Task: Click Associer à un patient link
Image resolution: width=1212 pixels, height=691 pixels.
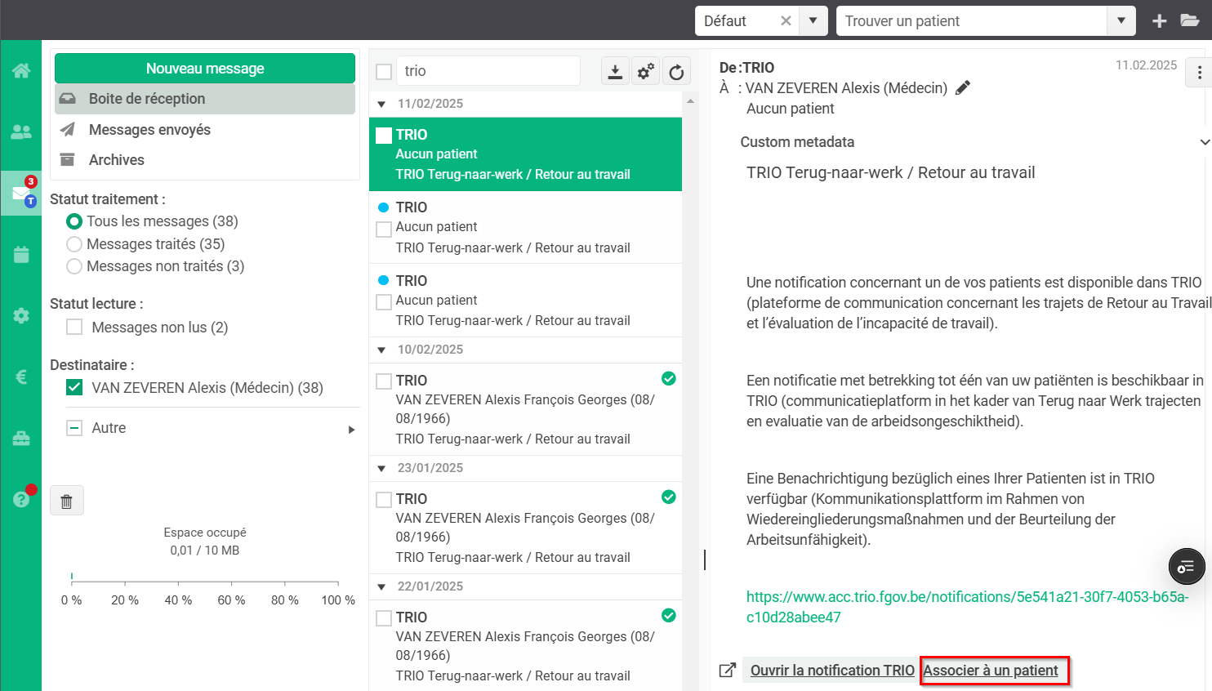Action: tap(991, 671)
